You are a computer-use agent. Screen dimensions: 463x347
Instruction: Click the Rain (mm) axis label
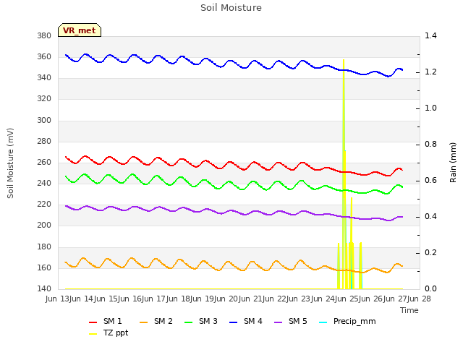click(x=453, y=163)
